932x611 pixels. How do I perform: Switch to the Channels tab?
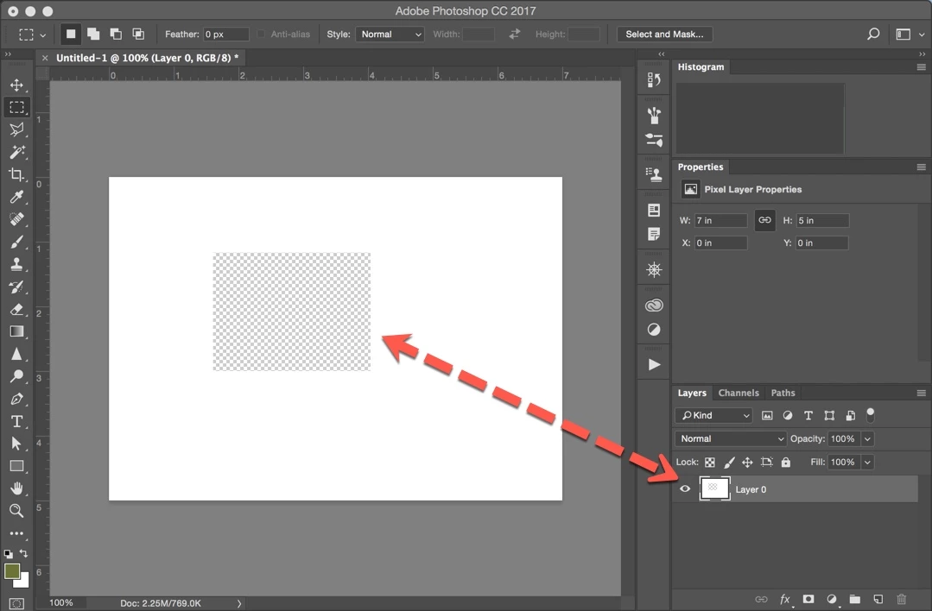click(739, 393)
